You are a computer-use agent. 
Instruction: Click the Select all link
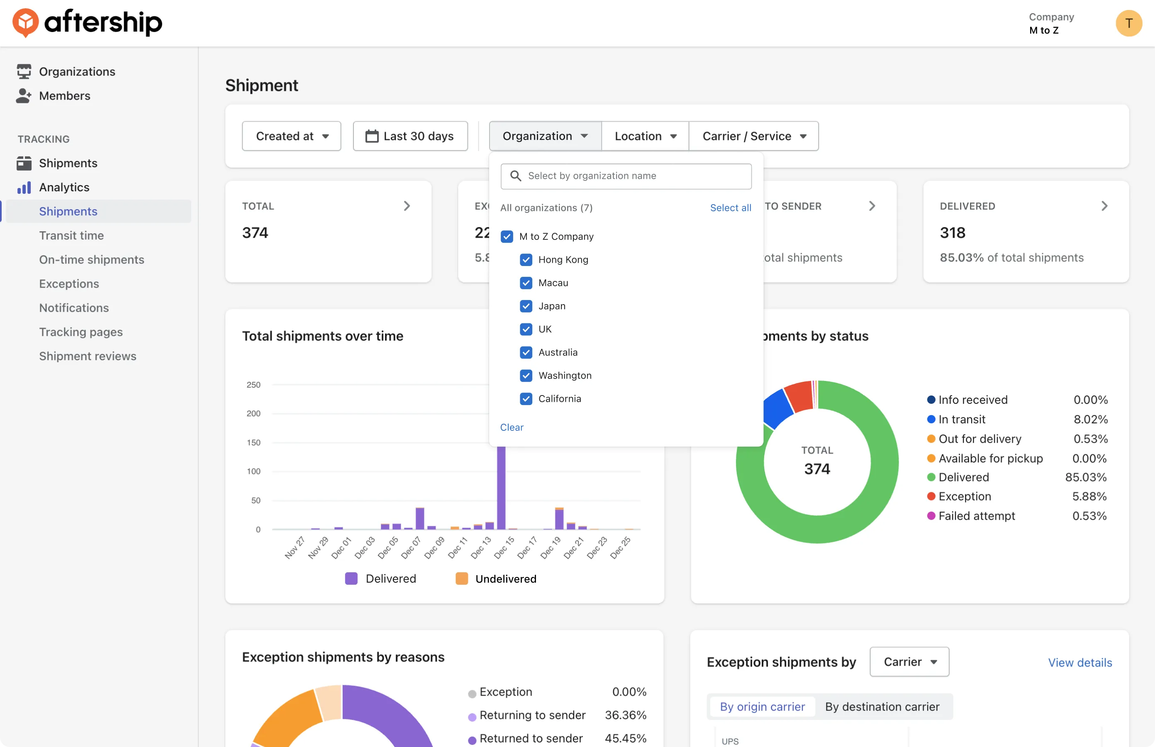(x=730, y=207)
